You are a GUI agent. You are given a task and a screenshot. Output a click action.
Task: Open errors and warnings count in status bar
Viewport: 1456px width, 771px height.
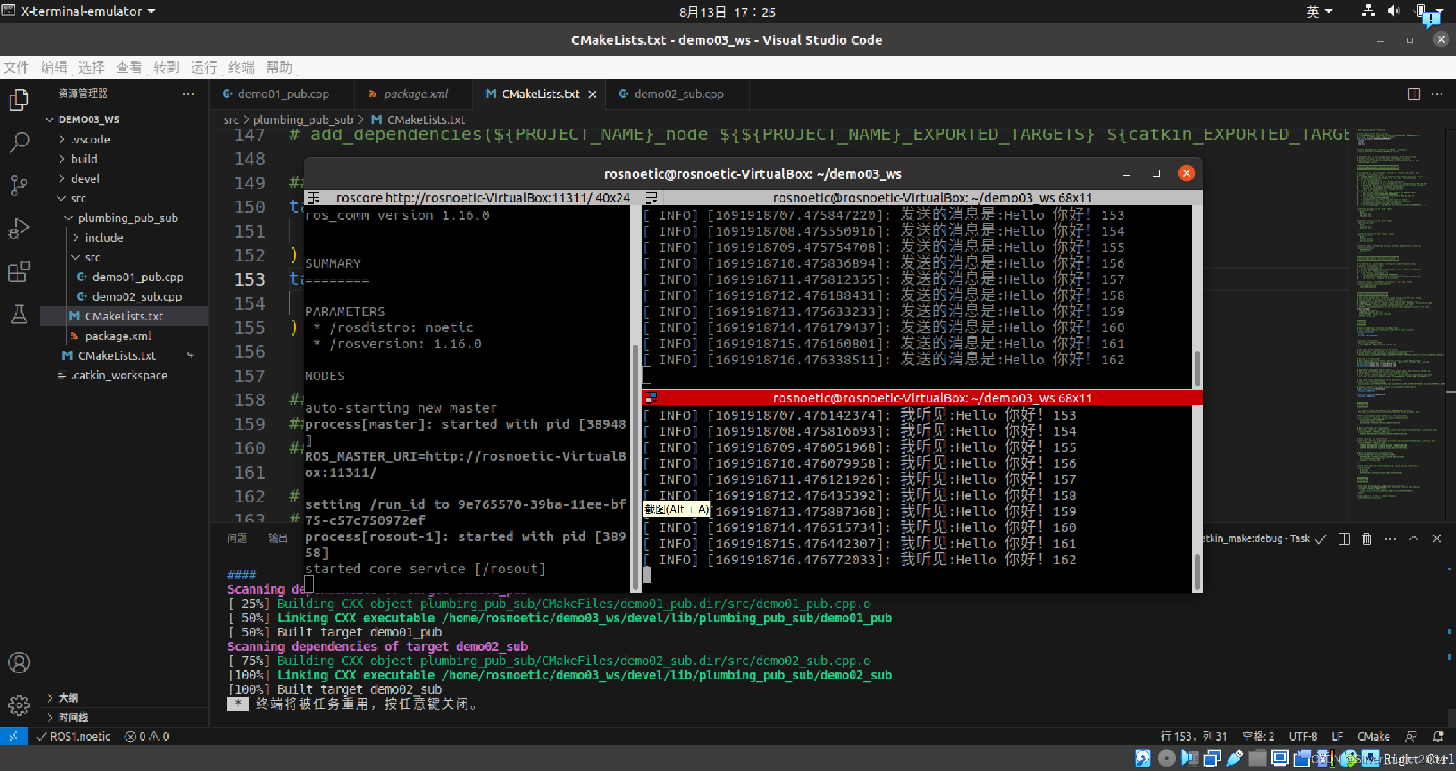146,736
